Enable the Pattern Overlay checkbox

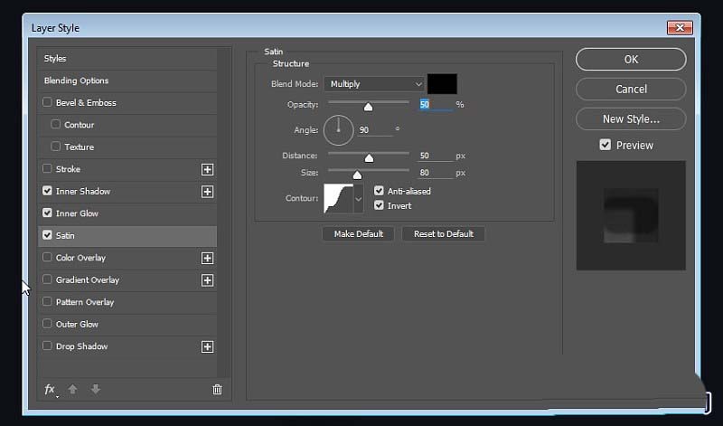point(47,301)
